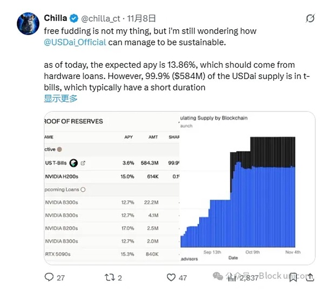Open the Grok icon at top right
324x294 pixels.
pyautogui.click(x=310, y=18)
